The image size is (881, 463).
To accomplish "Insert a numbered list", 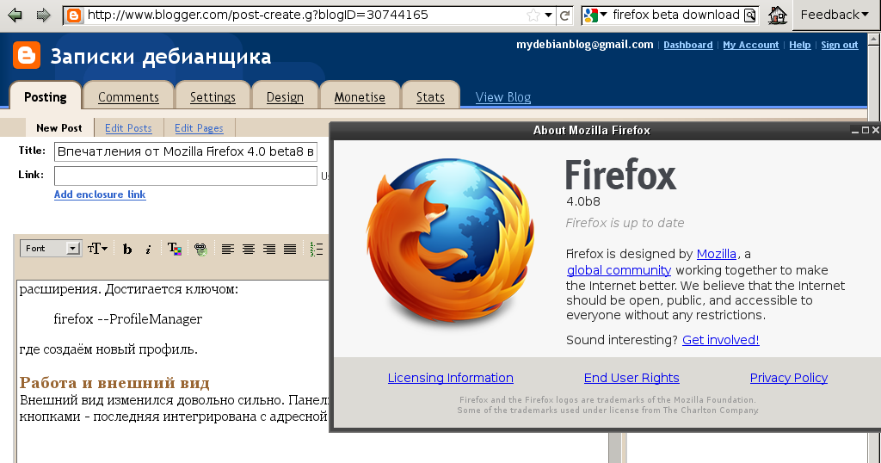I will click(317, 249).
